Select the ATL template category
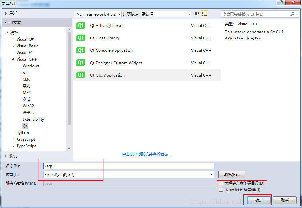 26,73
